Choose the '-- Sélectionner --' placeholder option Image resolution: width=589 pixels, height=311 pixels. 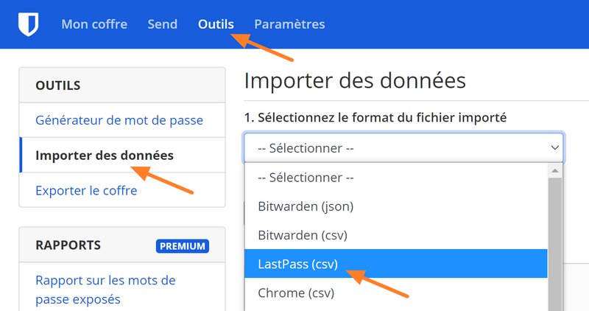306,178
